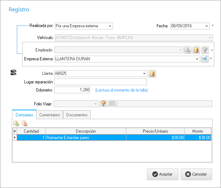Click the tire stack icon
The width and height of the screenshot is (221, 188).
[13, 73]
